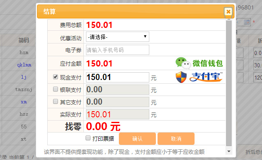Click 简码 column header

[x=24, y=40]
